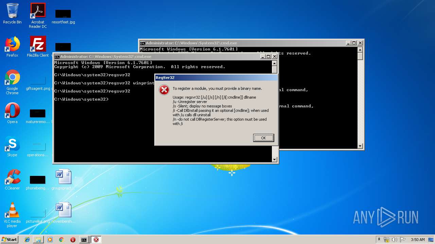
Task: Open Windows Explorer from the taskbar
Action: pos(38,240)
